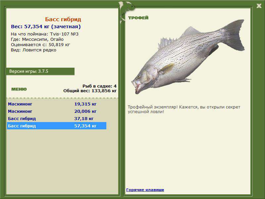This screenshot has width=265, height=199.
Task: Select the Басс гибрид 37,18 кг row
Action: click(x=56, y=118)
